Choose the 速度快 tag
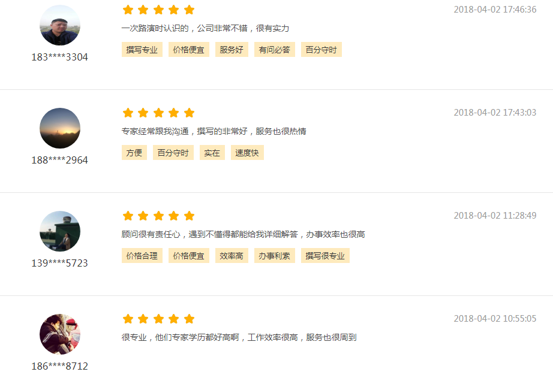Screen dimensions: 553x381 (x=247, y=153)
